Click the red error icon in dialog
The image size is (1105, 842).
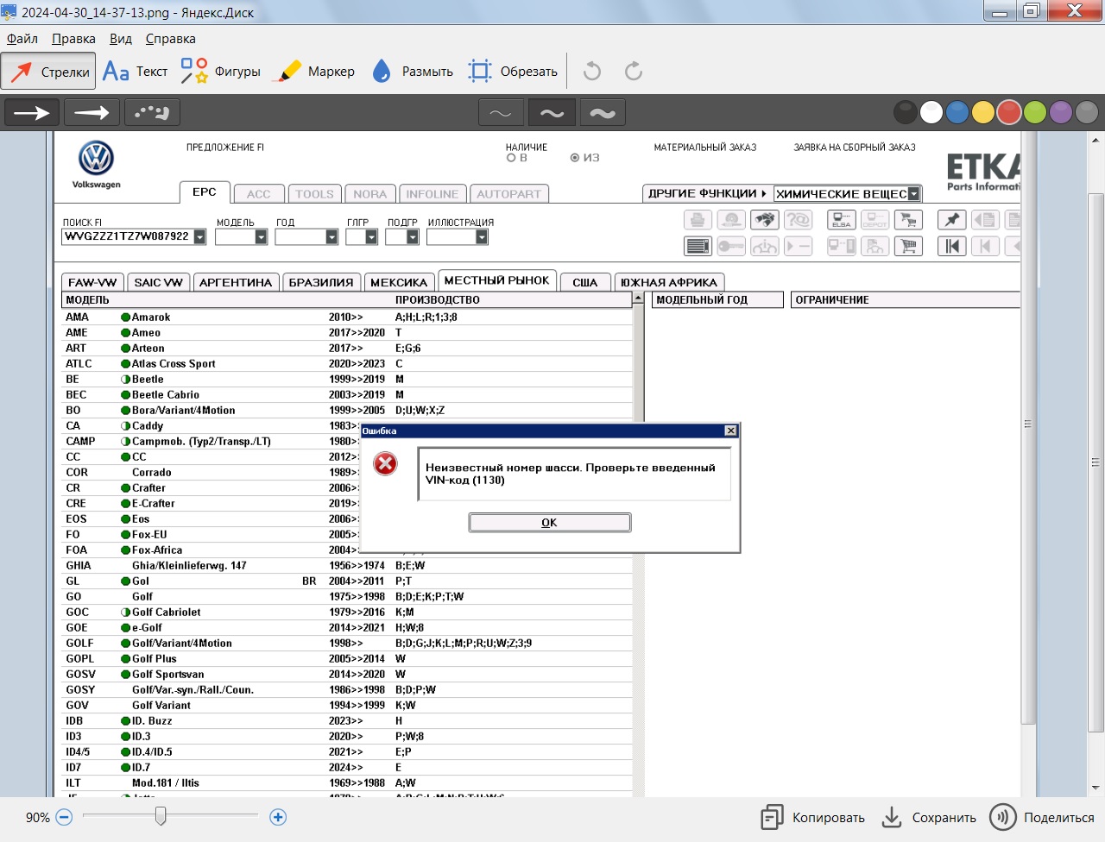click(x=385, y=464)
